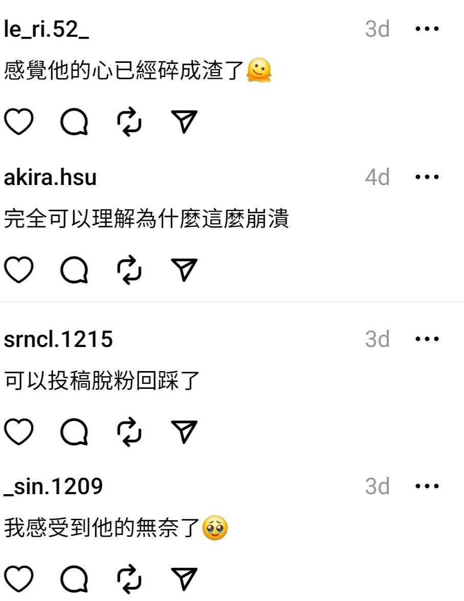Open _sin.1209's more options menu
The height and width of the screenshot is (601, 464).
click(x=427, y=486)
